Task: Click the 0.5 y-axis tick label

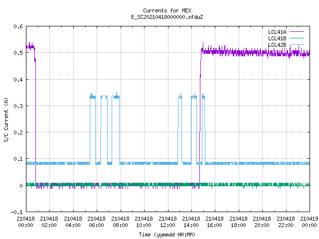Action: [18, 53]
